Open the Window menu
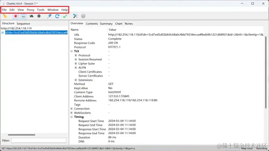The width and height of the screenshot is (269, 151). coord(53,10)
